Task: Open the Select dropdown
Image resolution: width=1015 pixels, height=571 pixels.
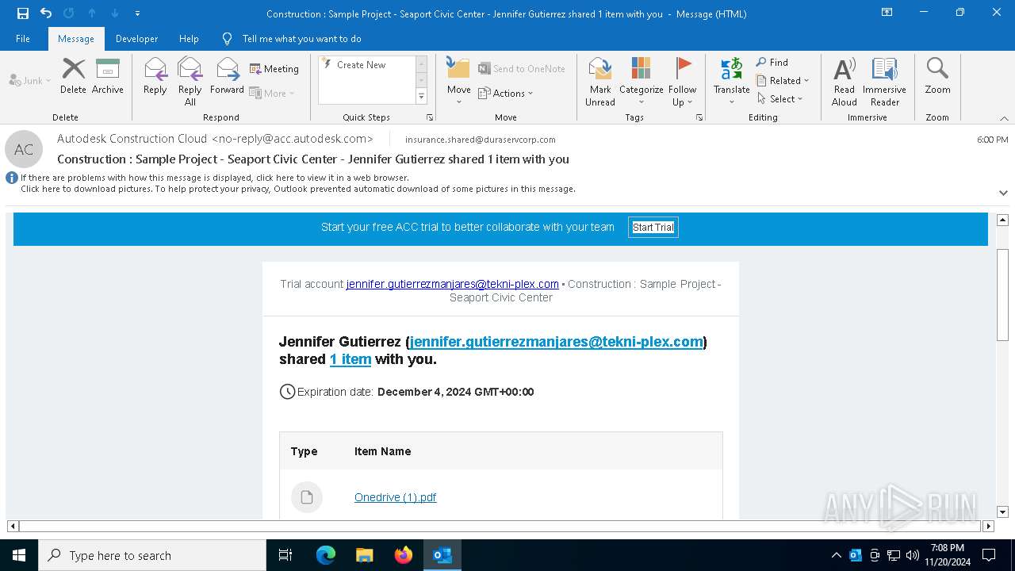Action: [x=780, y=98]
